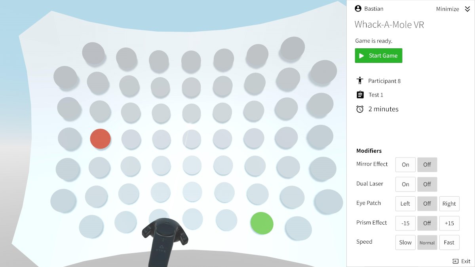
Task: Click the VIVE controller model
Action: [165, 242]
